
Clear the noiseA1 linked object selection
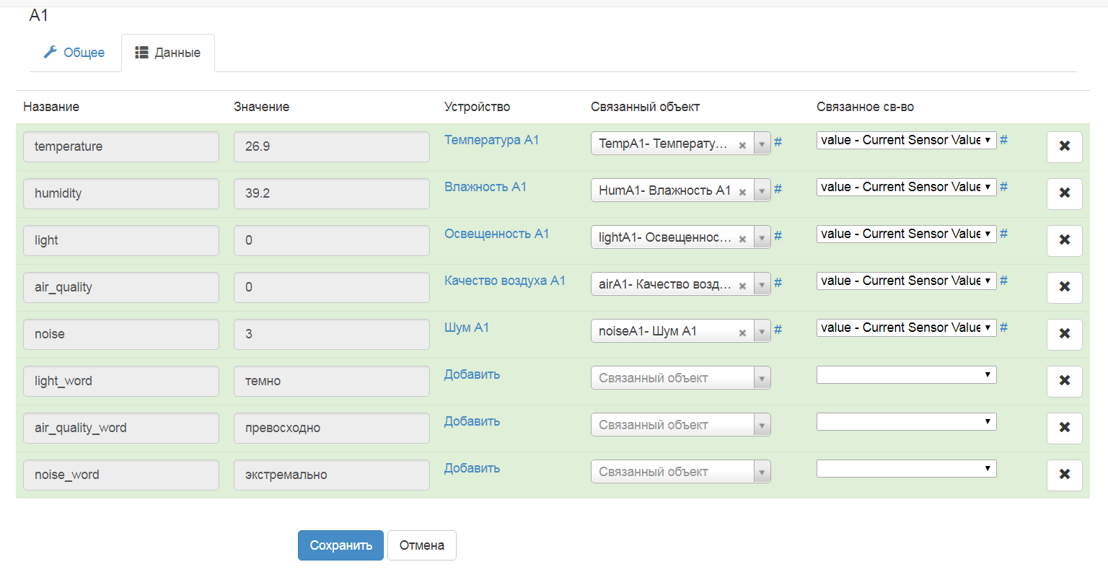pyautogui.click(x=742, y=333)
